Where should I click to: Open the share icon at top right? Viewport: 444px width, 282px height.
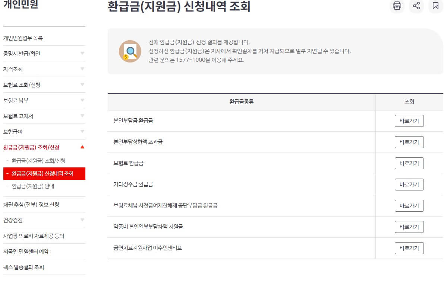click(x=416, y=6)
